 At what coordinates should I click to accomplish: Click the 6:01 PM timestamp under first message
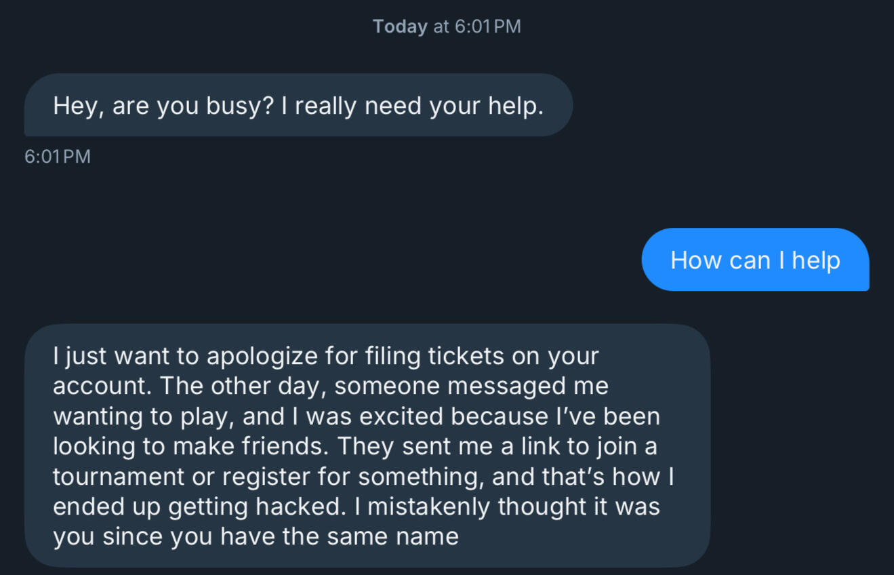pos(58,157)
